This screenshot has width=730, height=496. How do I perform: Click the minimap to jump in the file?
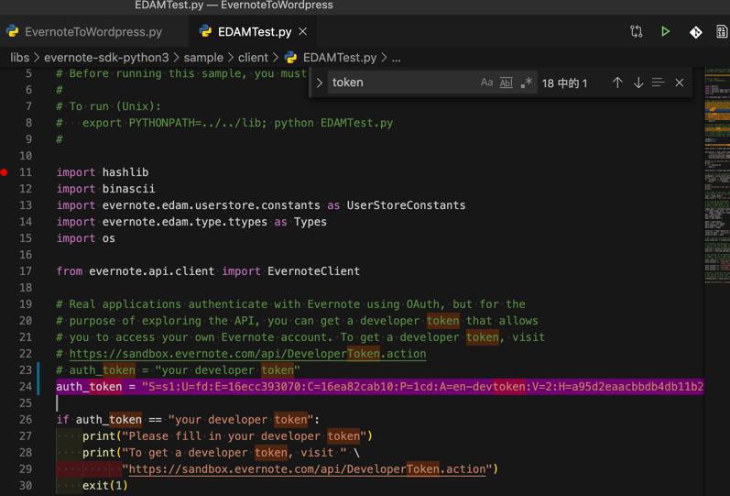click(x=717, y=176)
